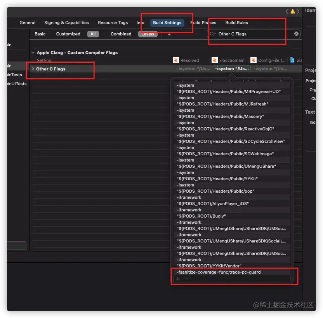This screenshot has width=323, height=318.
Task: Add a flag entry with popup plus button
Action: pyautogui.click(x=178, y=279)
